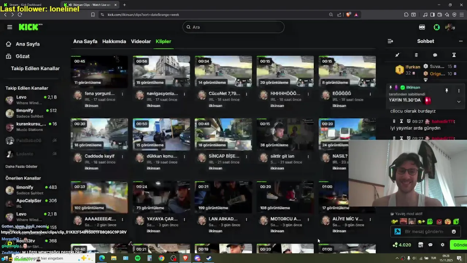Open options menu for 'fena yorgunl...' clip

coord(122,94)
